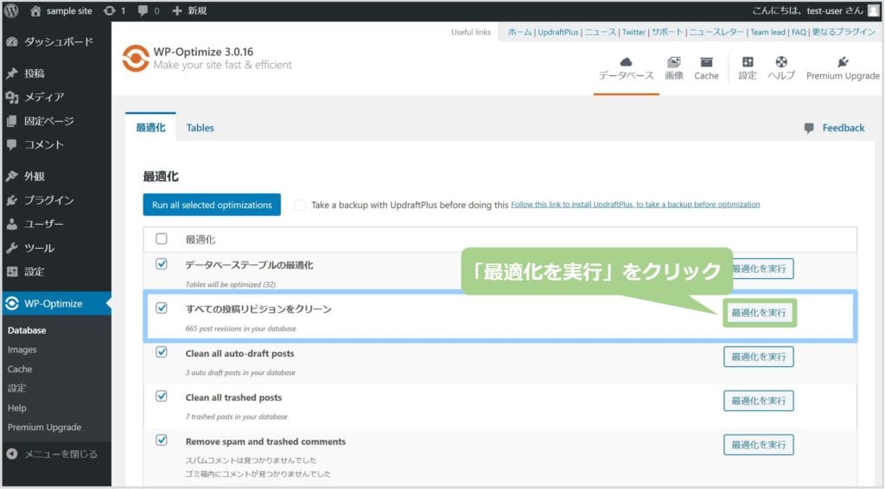Open FAQ useful link
The width and height of the screenshot is (885, 489).
coord(799,32)
